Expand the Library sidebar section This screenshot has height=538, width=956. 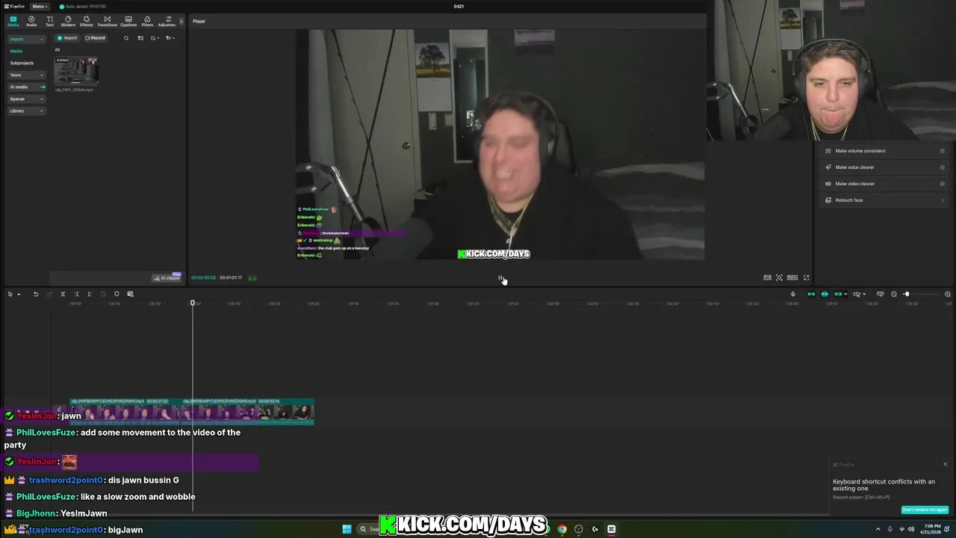[26, 111]
